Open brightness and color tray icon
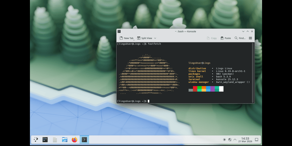 click(x=224, y=139)
